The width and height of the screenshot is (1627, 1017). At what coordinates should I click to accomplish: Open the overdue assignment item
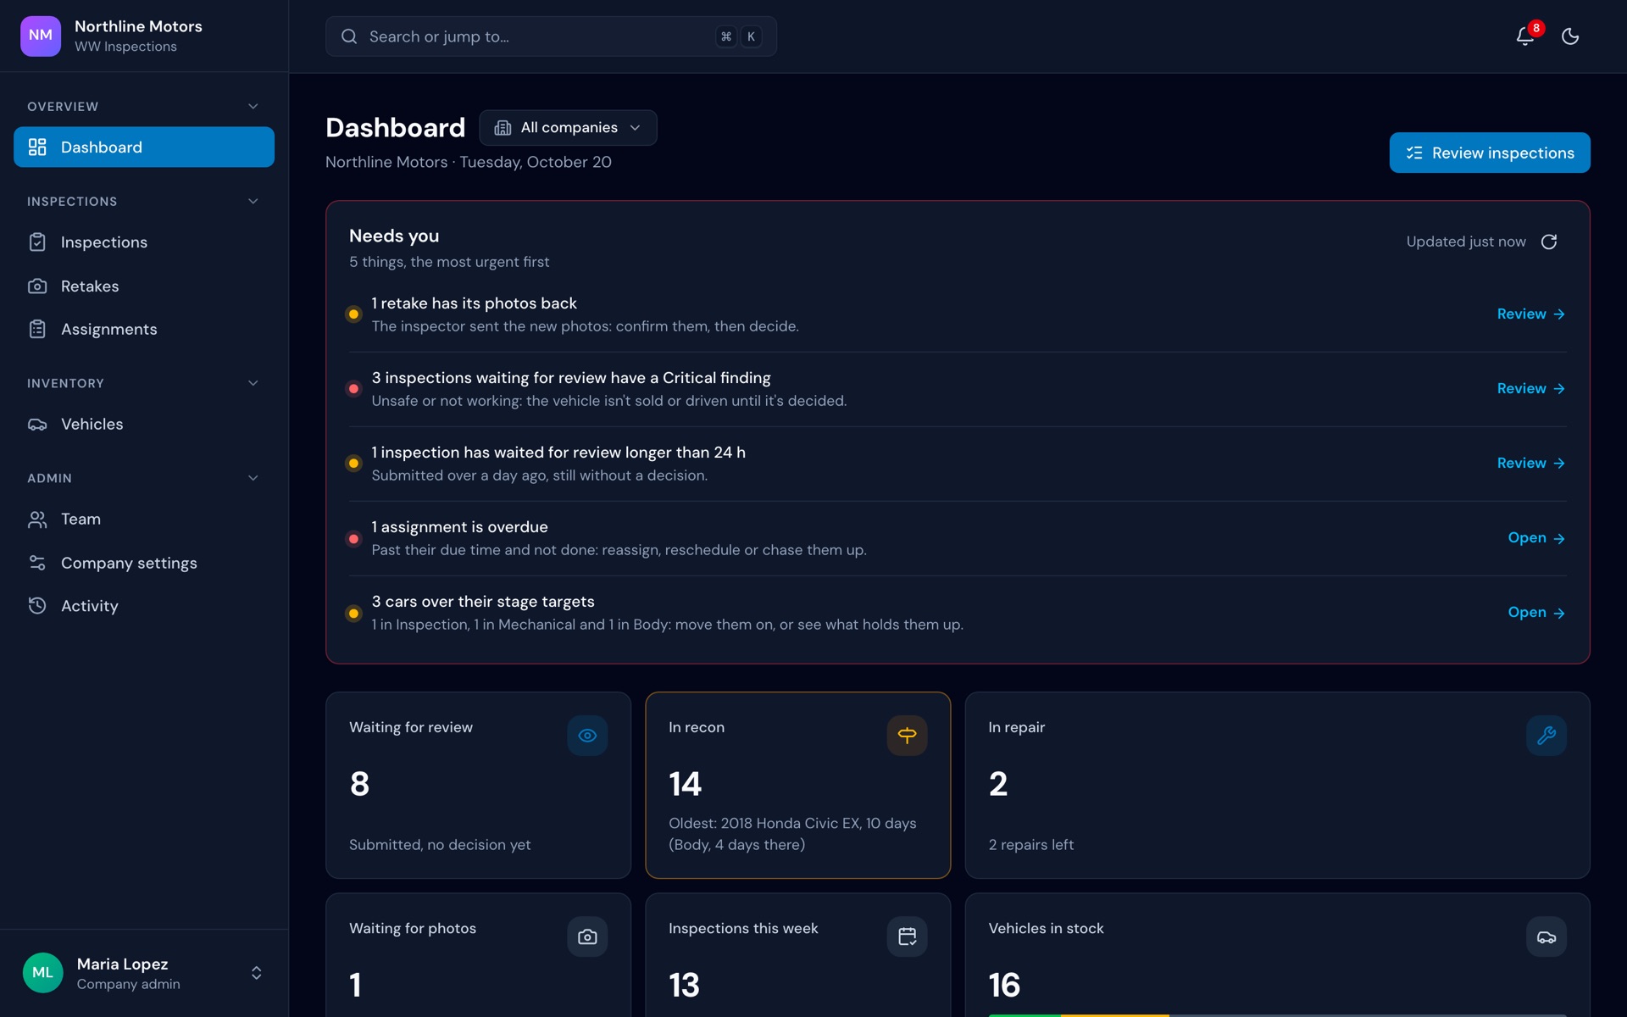pyautogui.click(x=1535, y=538)
